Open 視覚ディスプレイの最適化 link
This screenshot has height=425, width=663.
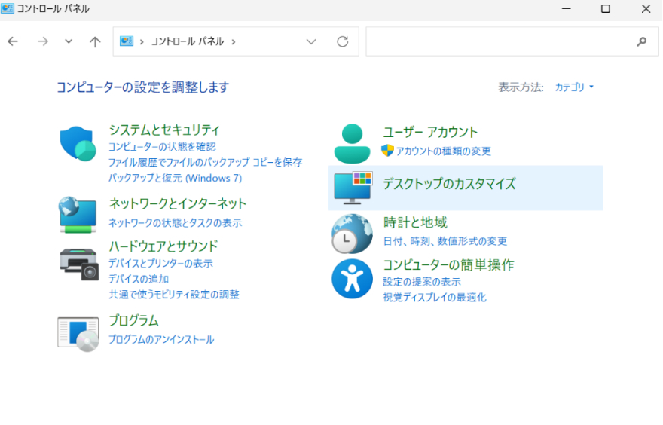point(435,298)
